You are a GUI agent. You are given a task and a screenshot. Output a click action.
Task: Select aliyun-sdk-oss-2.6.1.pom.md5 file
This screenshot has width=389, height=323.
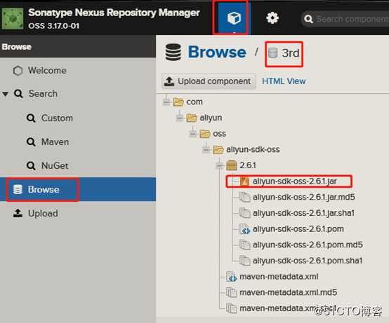308,245
